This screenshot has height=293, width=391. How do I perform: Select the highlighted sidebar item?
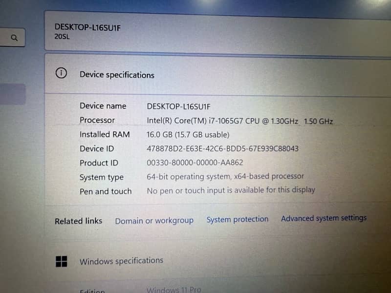pyautogui.click(x=13, y=94)
